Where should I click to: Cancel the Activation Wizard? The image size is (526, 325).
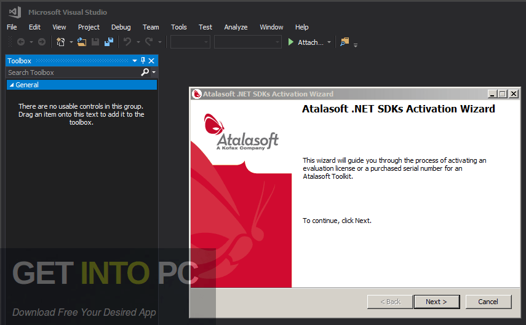click(488, 302)
